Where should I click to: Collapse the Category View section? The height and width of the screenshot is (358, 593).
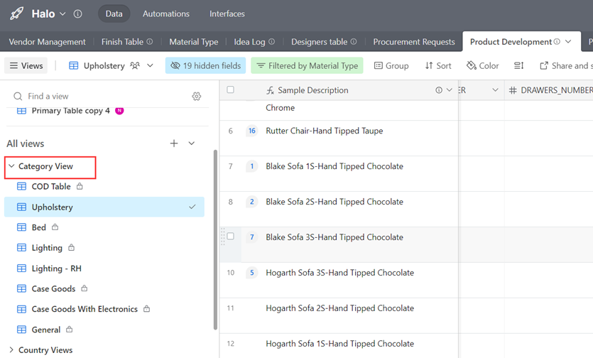(x=11, y=166)
